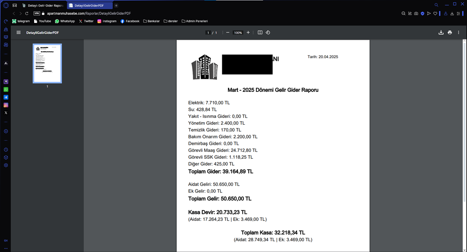The image size is (467, 252).
Task: Select the page 1 thumbnail
Action: (47, 63)
